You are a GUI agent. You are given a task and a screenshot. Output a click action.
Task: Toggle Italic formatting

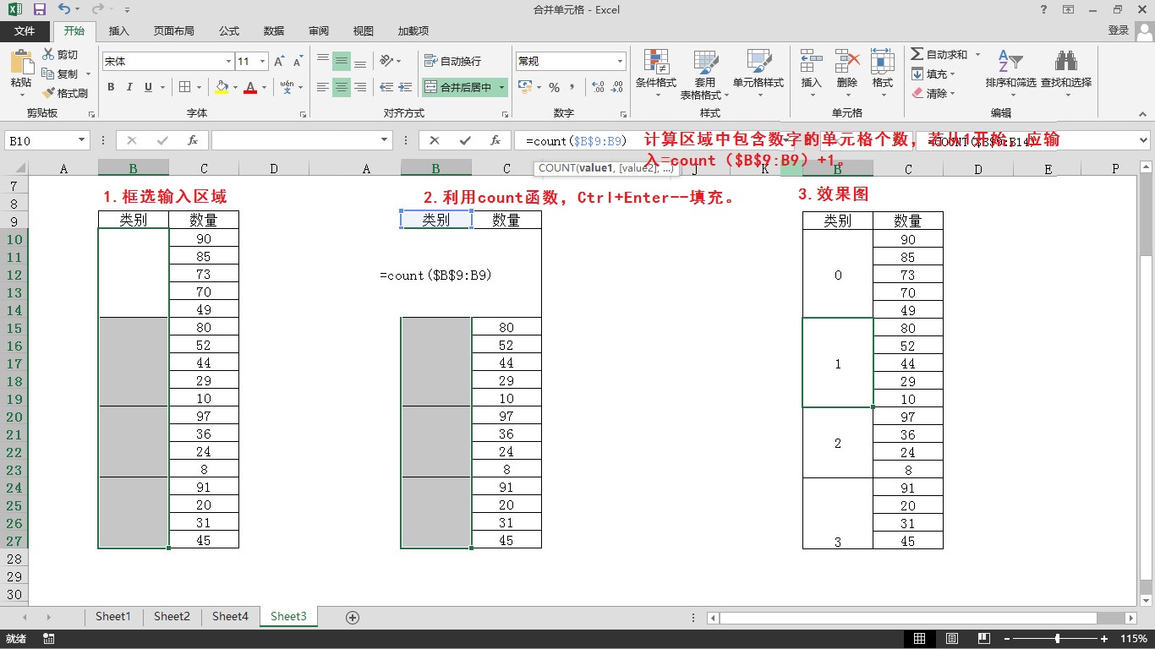point(129,87)
